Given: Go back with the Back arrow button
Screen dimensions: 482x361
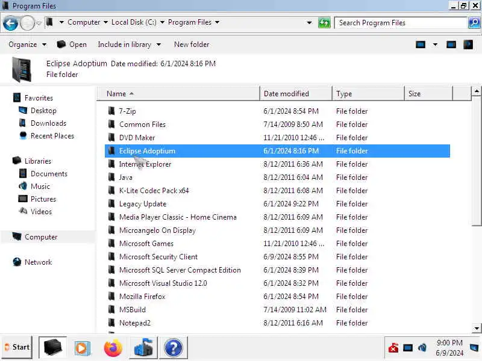Looking at the screenshot, I should (10, 23).
